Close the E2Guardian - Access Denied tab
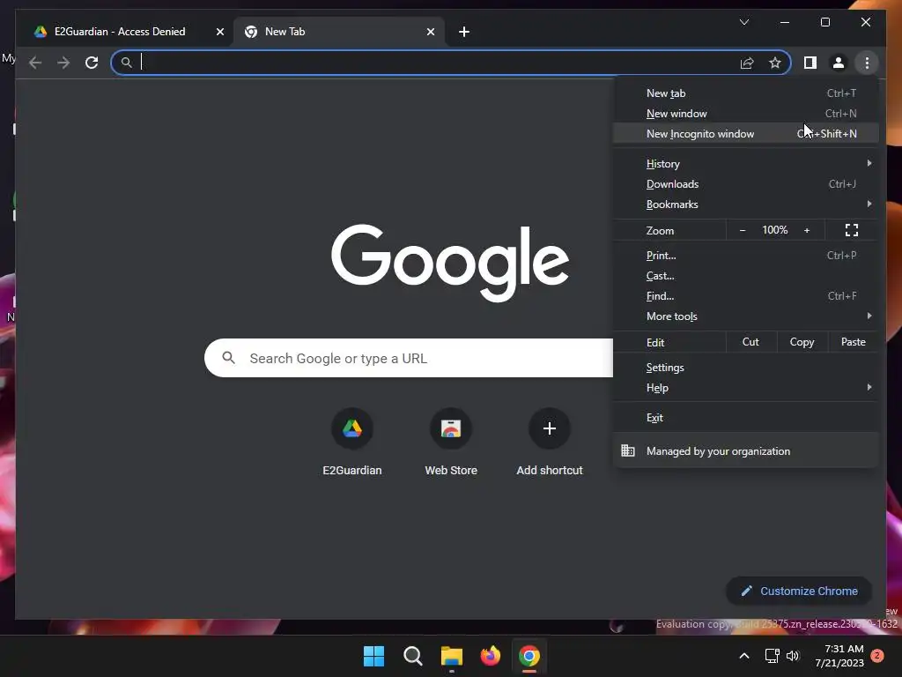Viewport: 902px width, 677px height. coord(219,32)
